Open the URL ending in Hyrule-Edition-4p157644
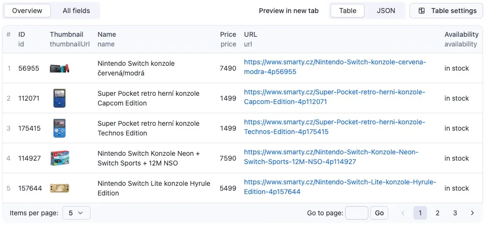This screenshot has height=225, width=486. click(x=340, y=187)
